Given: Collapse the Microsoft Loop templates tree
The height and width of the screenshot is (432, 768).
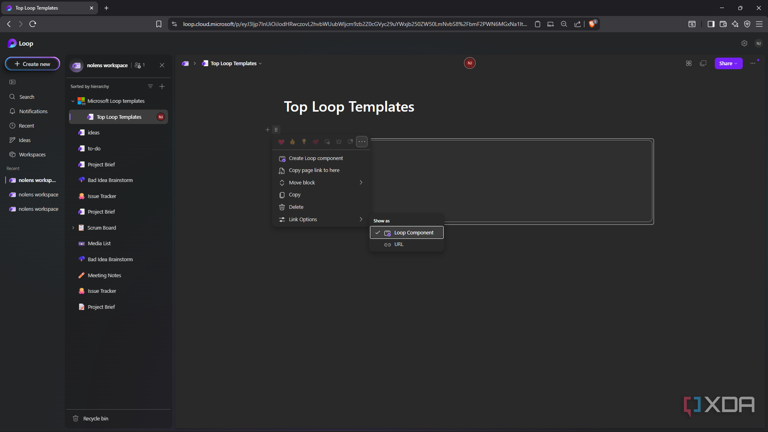Looking at the screenshot, I should tap(73, 101).
